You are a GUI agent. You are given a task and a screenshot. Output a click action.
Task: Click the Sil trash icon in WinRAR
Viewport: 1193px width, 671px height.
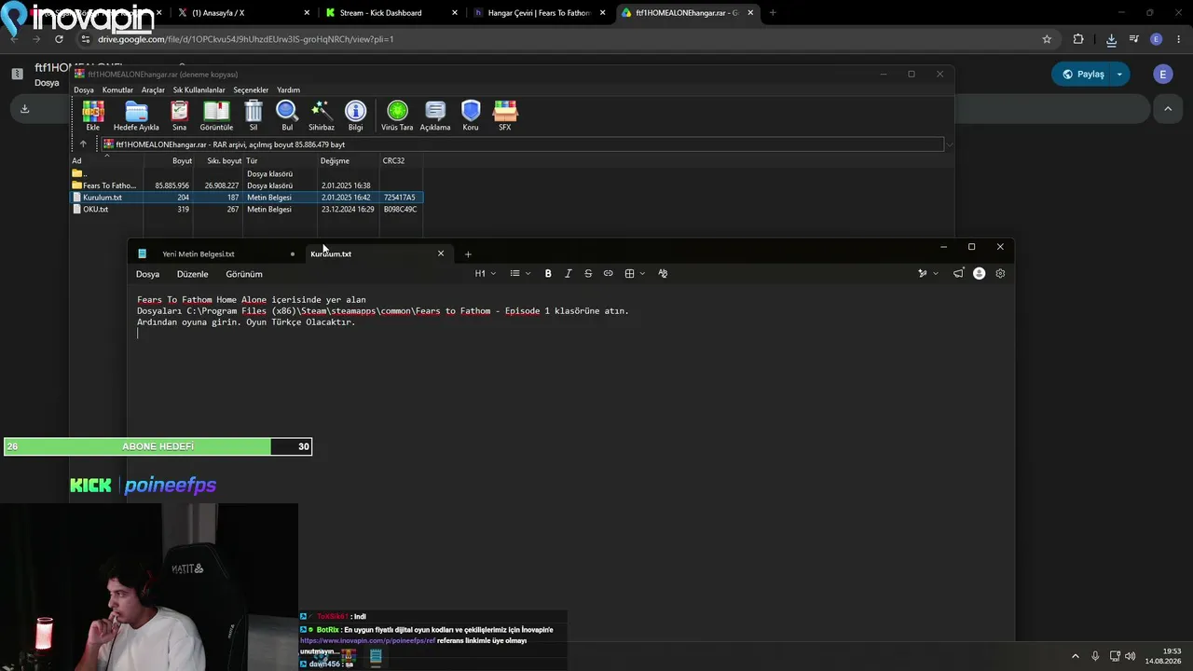[254, 116]
